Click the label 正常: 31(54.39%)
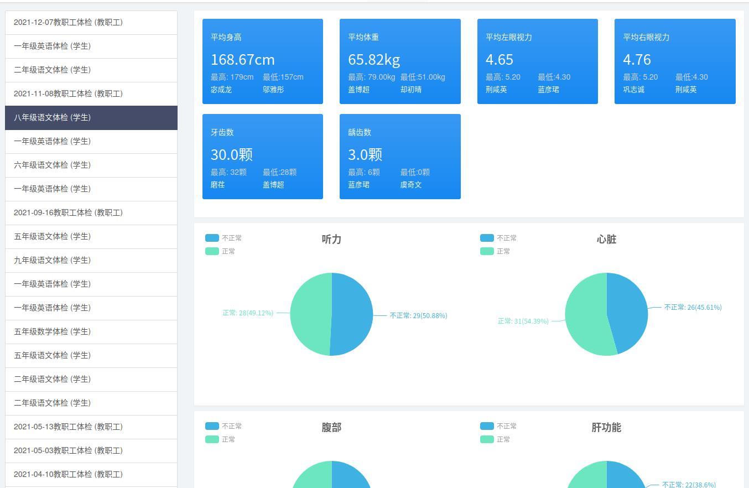 523,321
